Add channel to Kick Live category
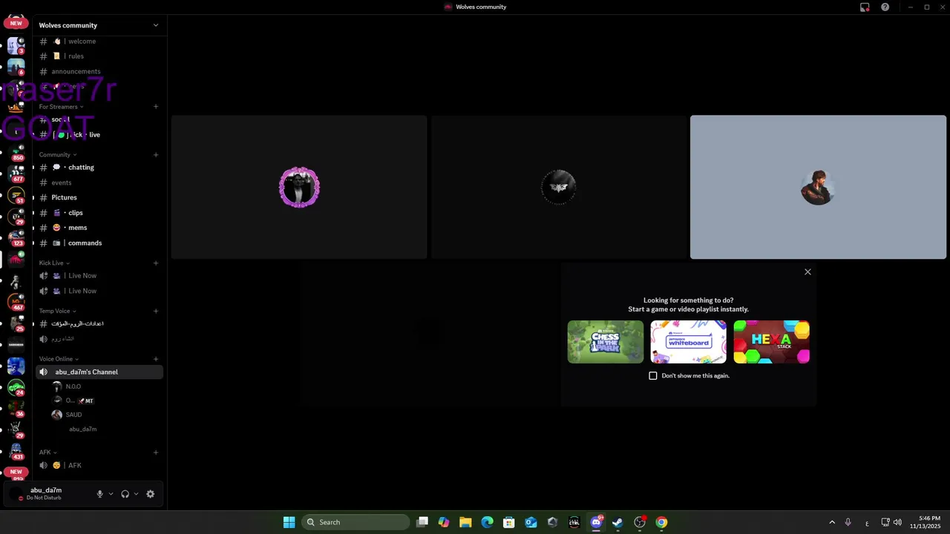The height and width of the screenshot is (534, 950). pyautogui.click(x=156, y=263)
